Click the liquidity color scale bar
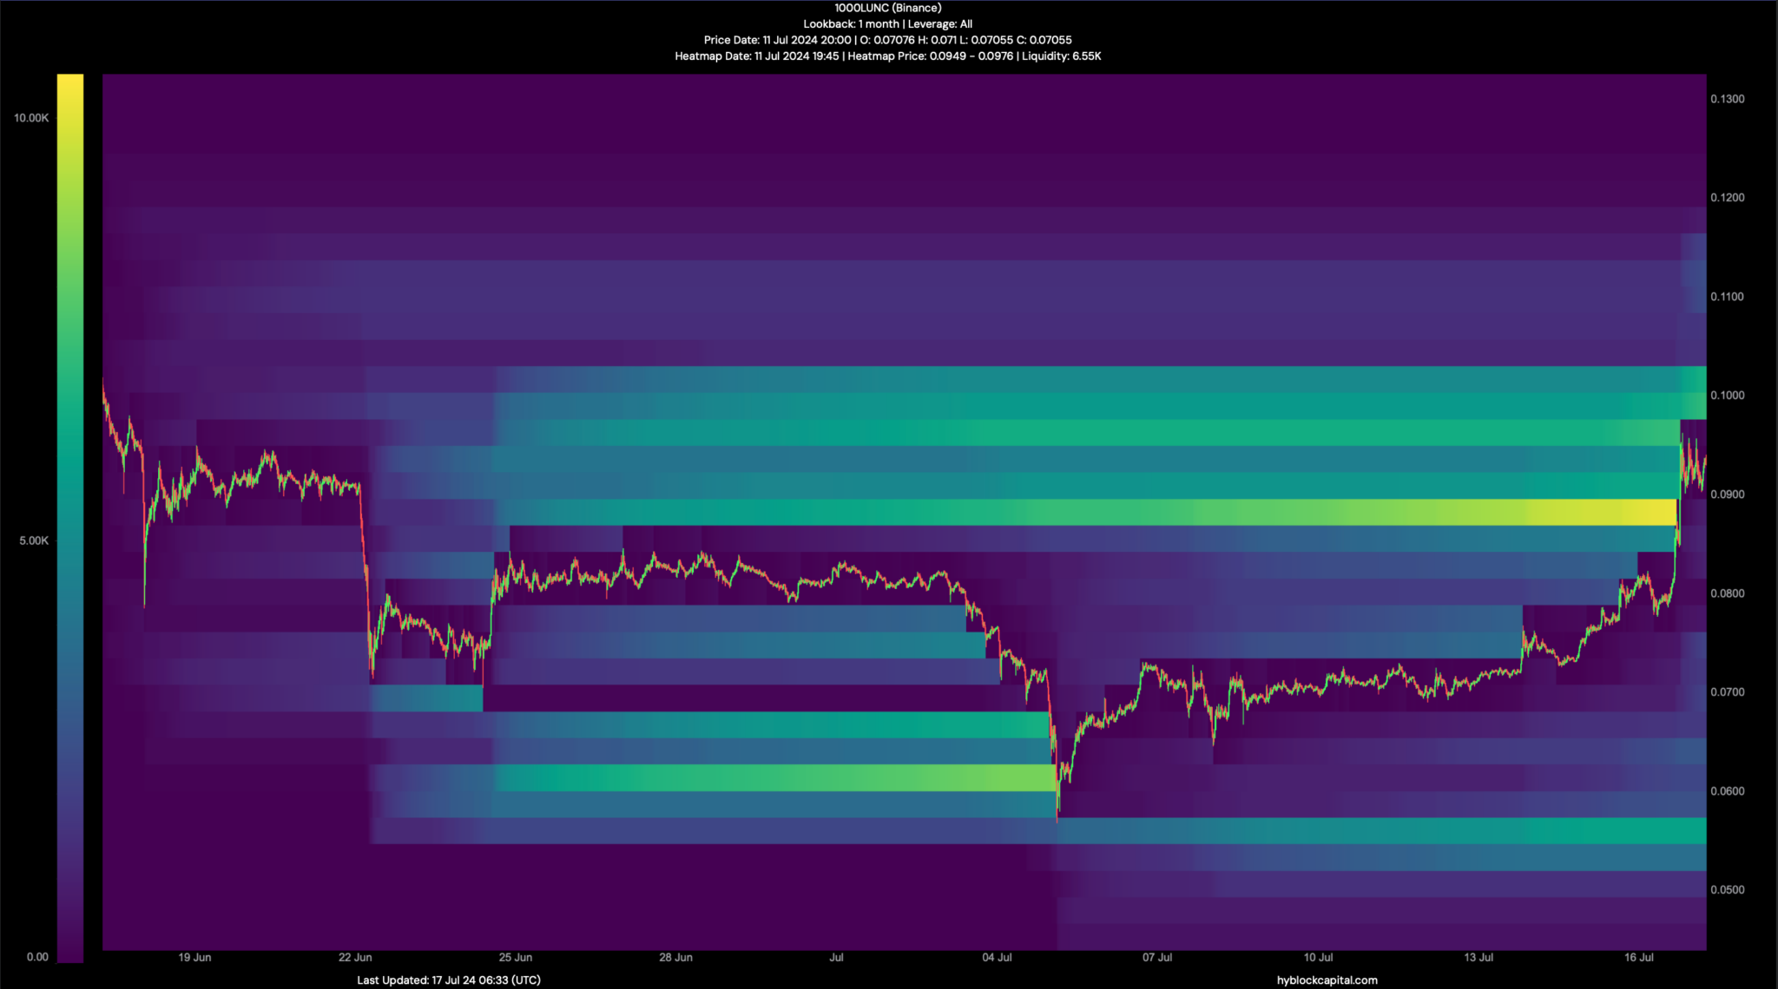This screenshot has height=989, width=1778. [70, 518]
